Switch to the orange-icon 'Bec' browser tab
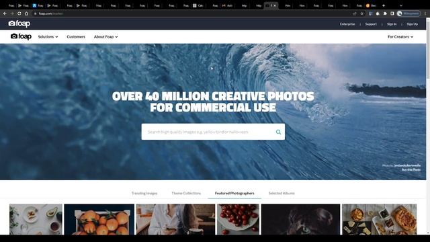430x242 pixels. point(371,5)
